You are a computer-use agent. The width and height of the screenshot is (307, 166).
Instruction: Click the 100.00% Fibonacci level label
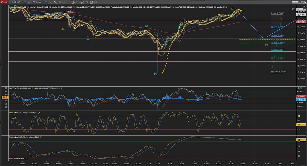coord(279,72)
